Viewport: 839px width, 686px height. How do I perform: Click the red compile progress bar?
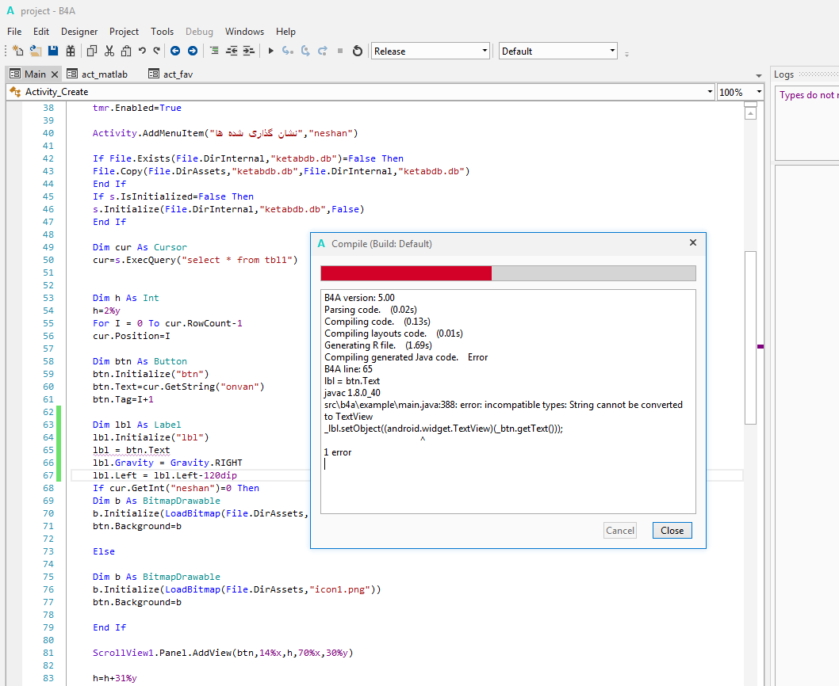(x=406, y=273)
